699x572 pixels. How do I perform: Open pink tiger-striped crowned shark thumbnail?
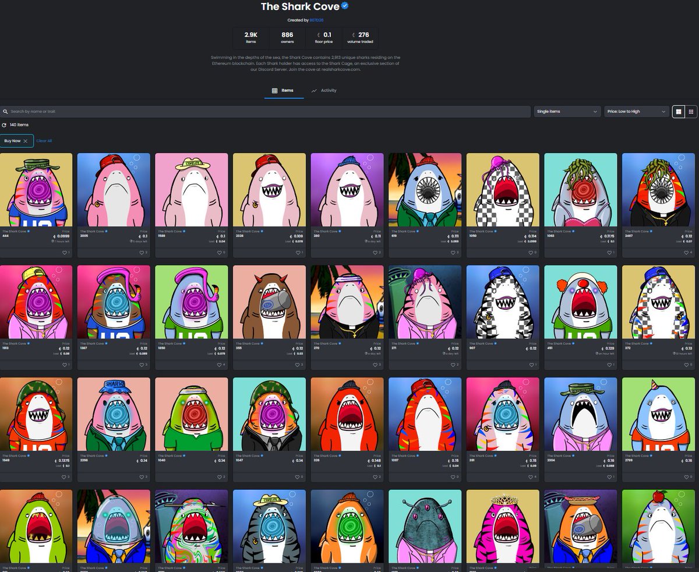click(x=503, y=527)
